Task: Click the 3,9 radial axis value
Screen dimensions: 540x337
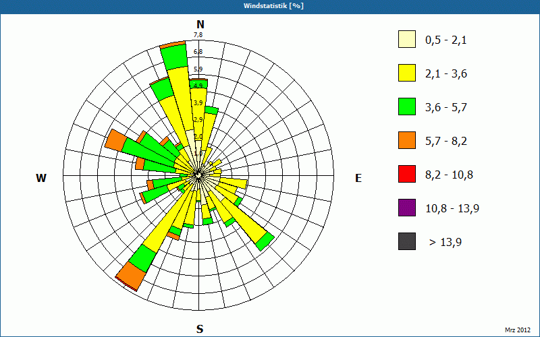Action: coord(198,103)
